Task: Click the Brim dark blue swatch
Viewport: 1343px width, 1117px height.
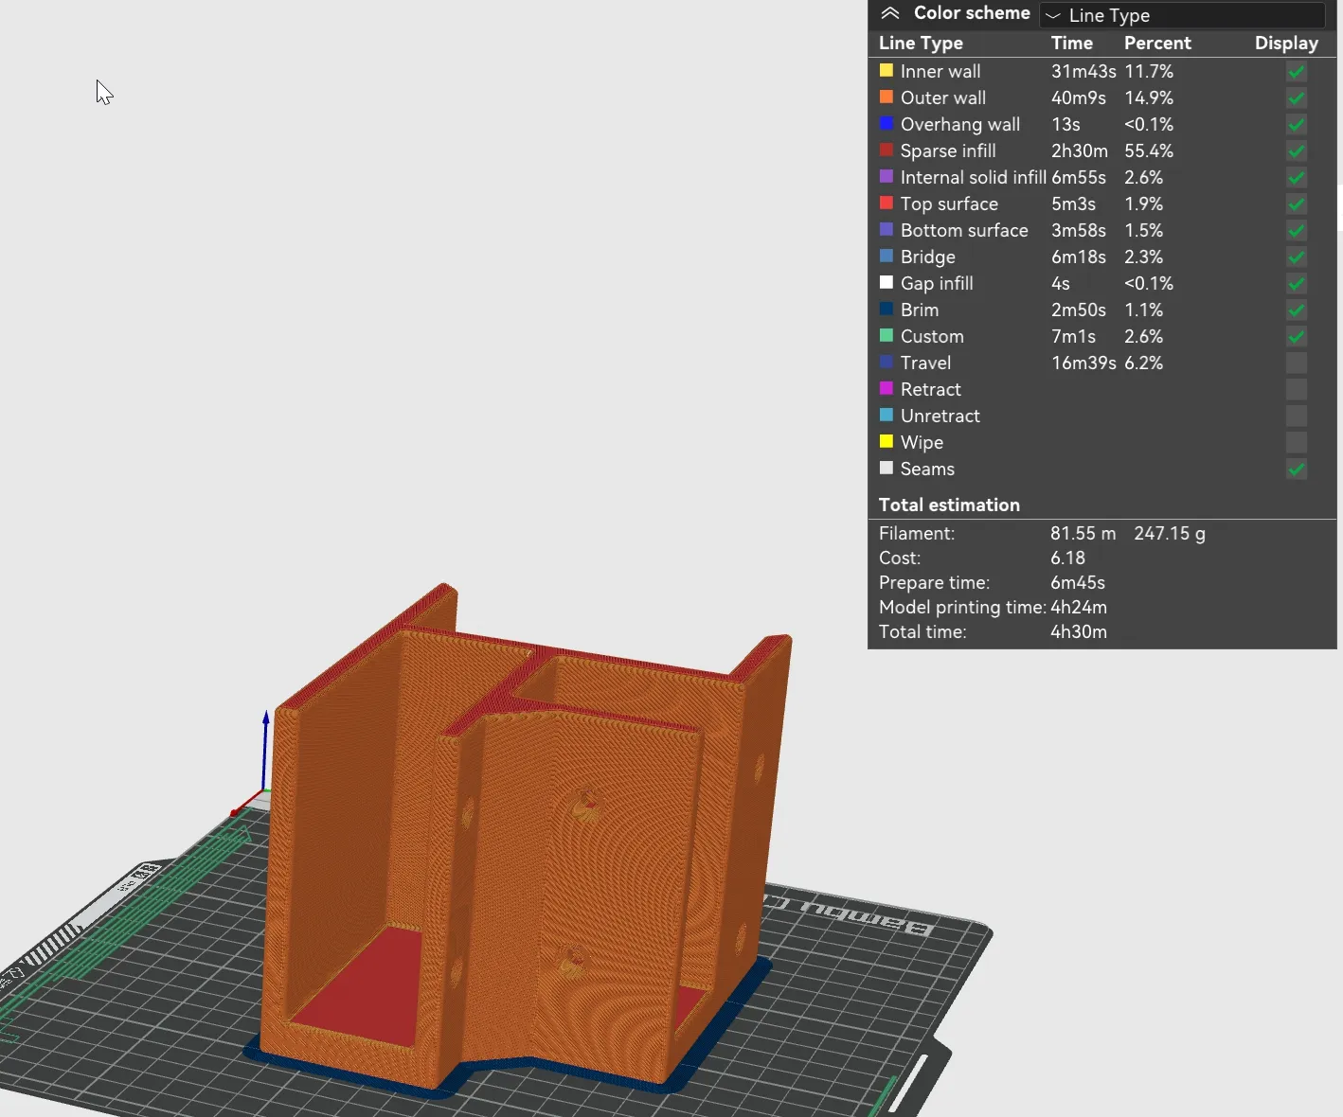Action: coord(886,309)
